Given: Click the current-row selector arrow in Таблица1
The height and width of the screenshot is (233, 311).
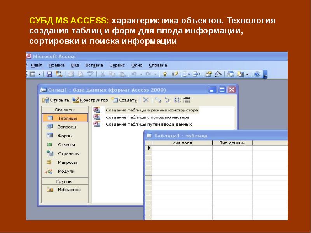Looking at the screenshot, I should tap(149, 148).
